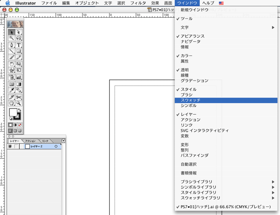Toggle visibility eye of レイヤー 2
280x215 pixels.
click(x=10, y=146)
